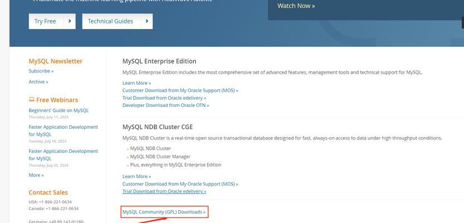Subscribe to the MySQL Newsletter
The height and width of the screenshot is (223, 464).
(x=41, y=71)
